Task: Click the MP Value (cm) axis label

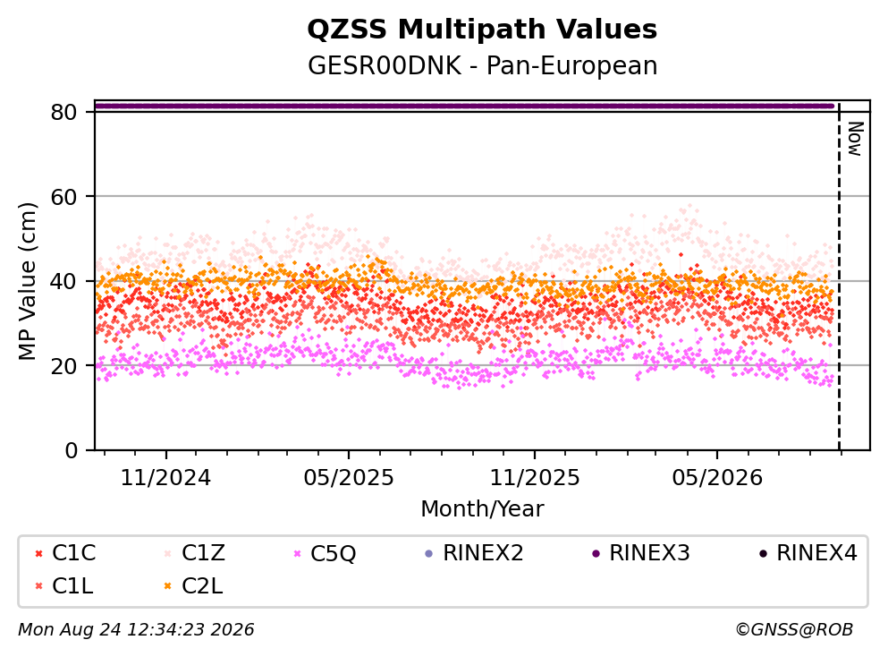Action: 27,281
